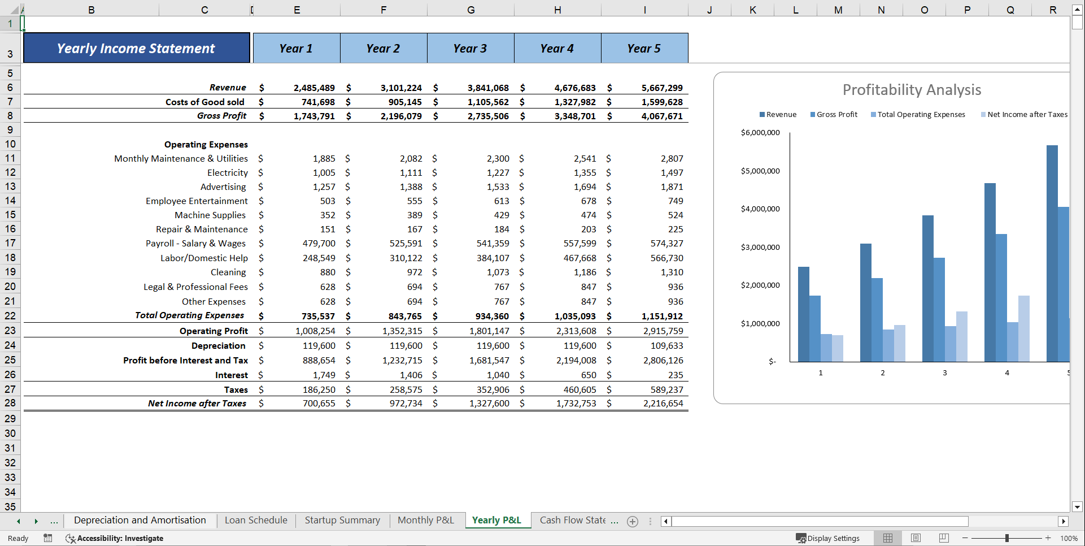Select the Yearly Income Statement title cell

(x=136, y=48)
